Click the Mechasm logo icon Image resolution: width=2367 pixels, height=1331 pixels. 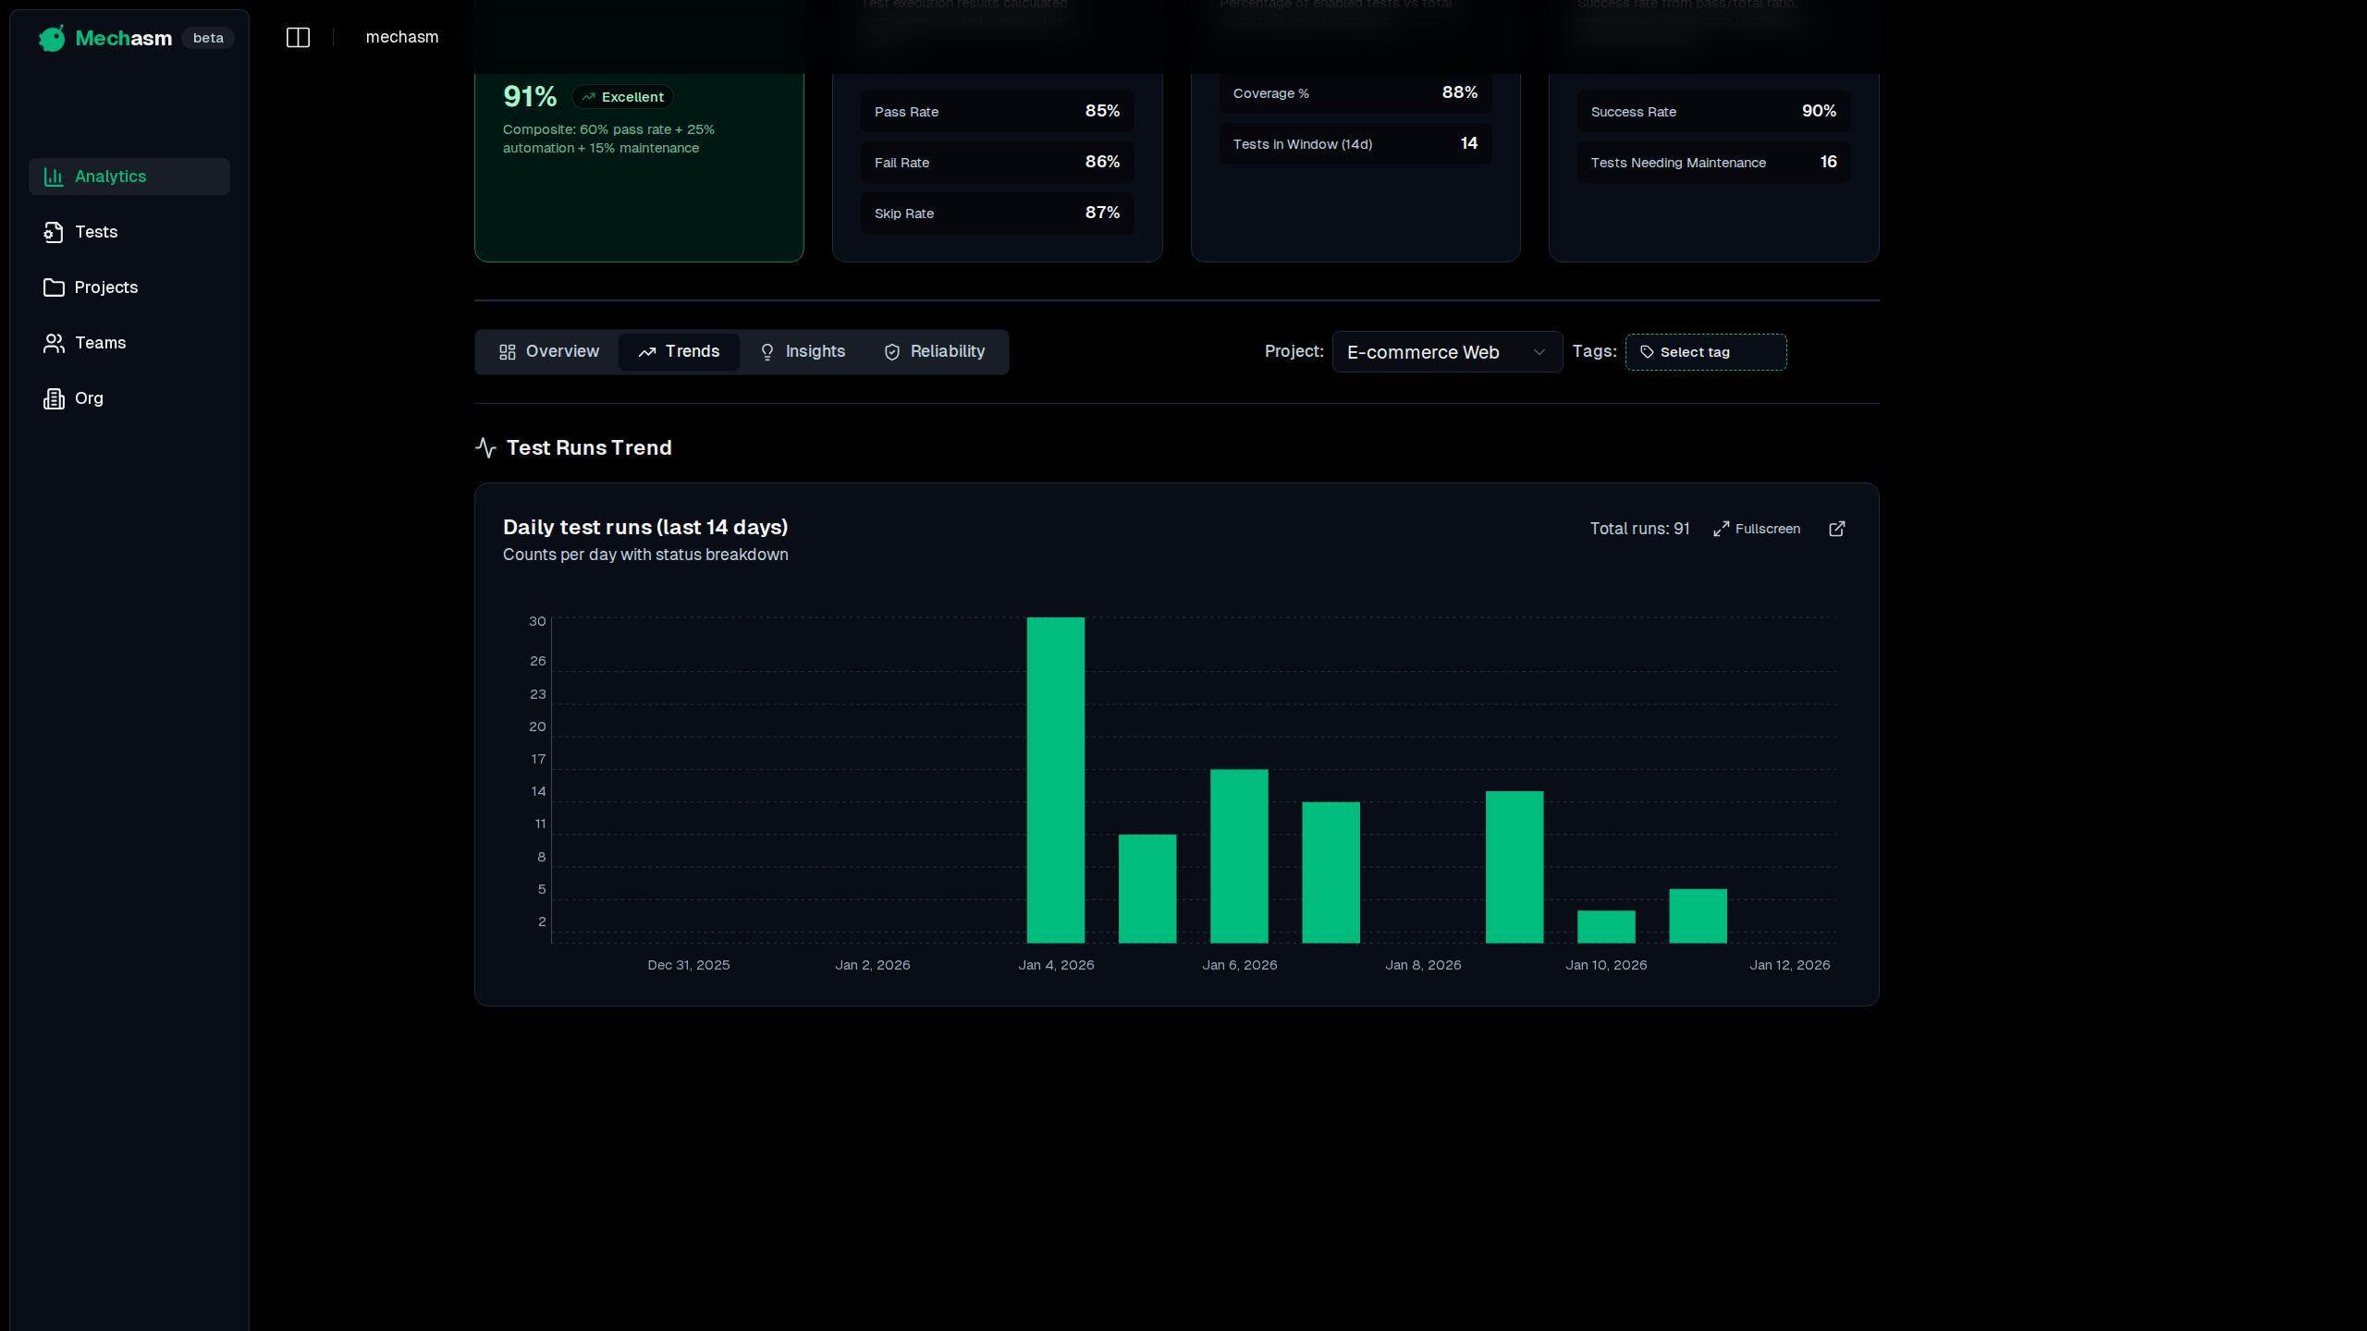click(52, 38)
